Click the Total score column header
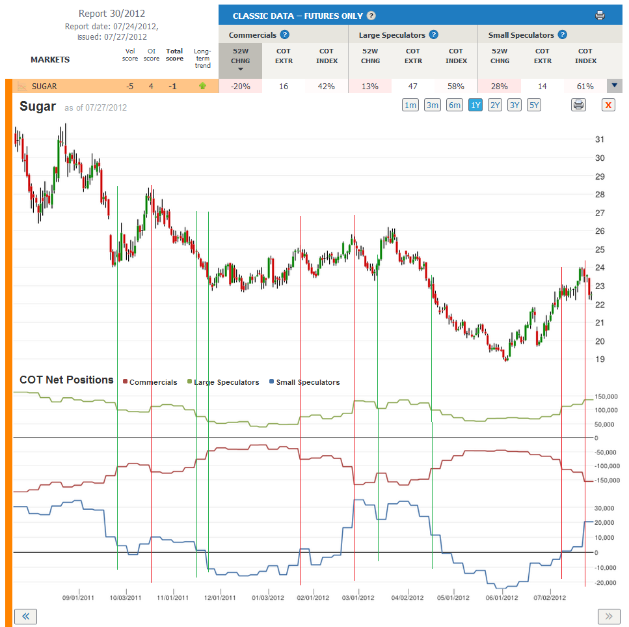This screenshot has height=627, width=629. [x=174, y=55]
